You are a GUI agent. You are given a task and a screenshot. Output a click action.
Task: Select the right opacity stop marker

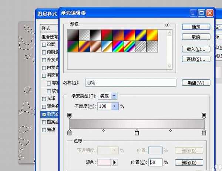[204, 116]
